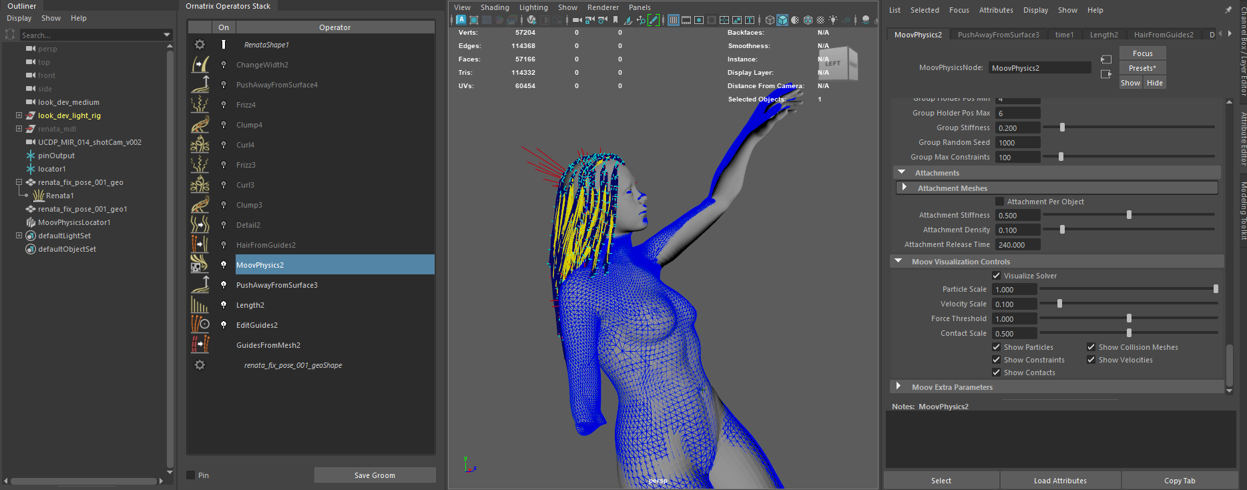Enable wireframe on shaded cube icon
The image size is (1247, 490).
[808, 20]
